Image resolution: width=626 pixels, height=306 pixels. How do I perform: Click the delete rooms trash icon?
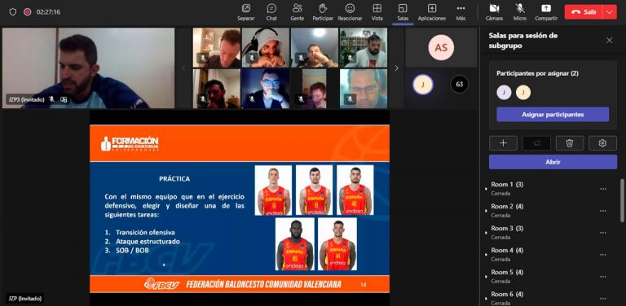tap(569, 143)
